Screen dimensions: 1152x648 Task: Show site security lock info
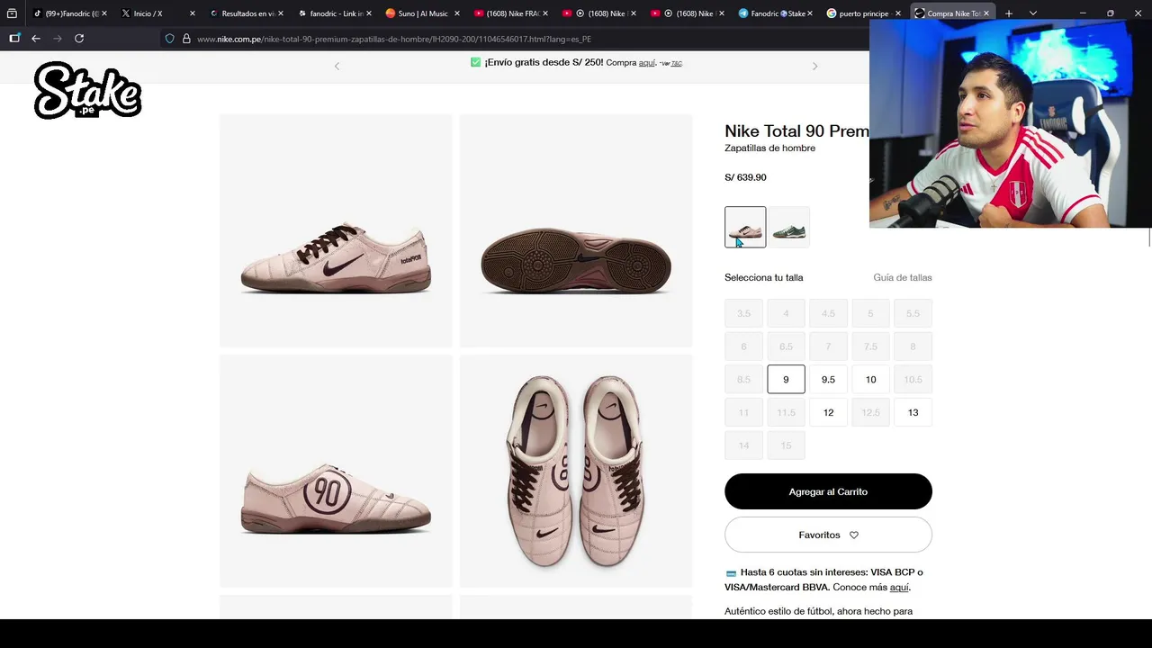186,39
